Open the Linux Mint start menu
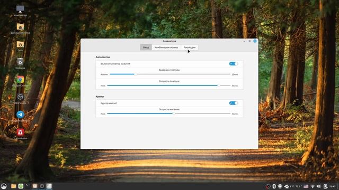The width and height of the screenshot is (339, 190). point(4,186)
